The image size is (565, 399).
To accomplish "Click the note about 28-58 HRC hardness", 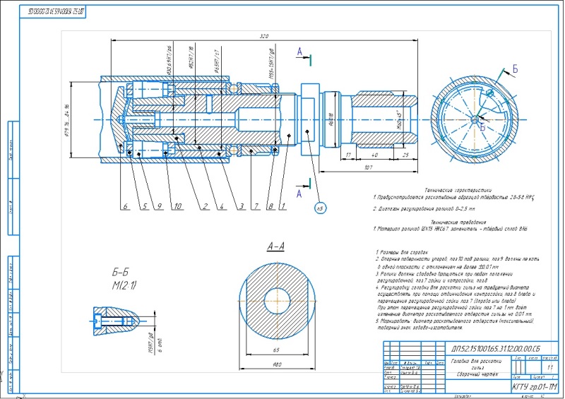I will click(453, 198).
